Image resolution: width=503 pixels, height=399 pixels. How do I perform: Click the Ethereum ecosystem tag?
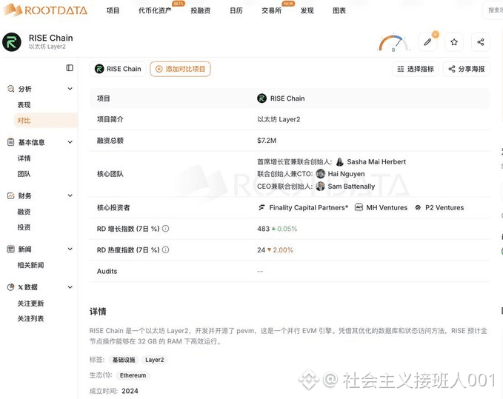(x=133, y=375)
